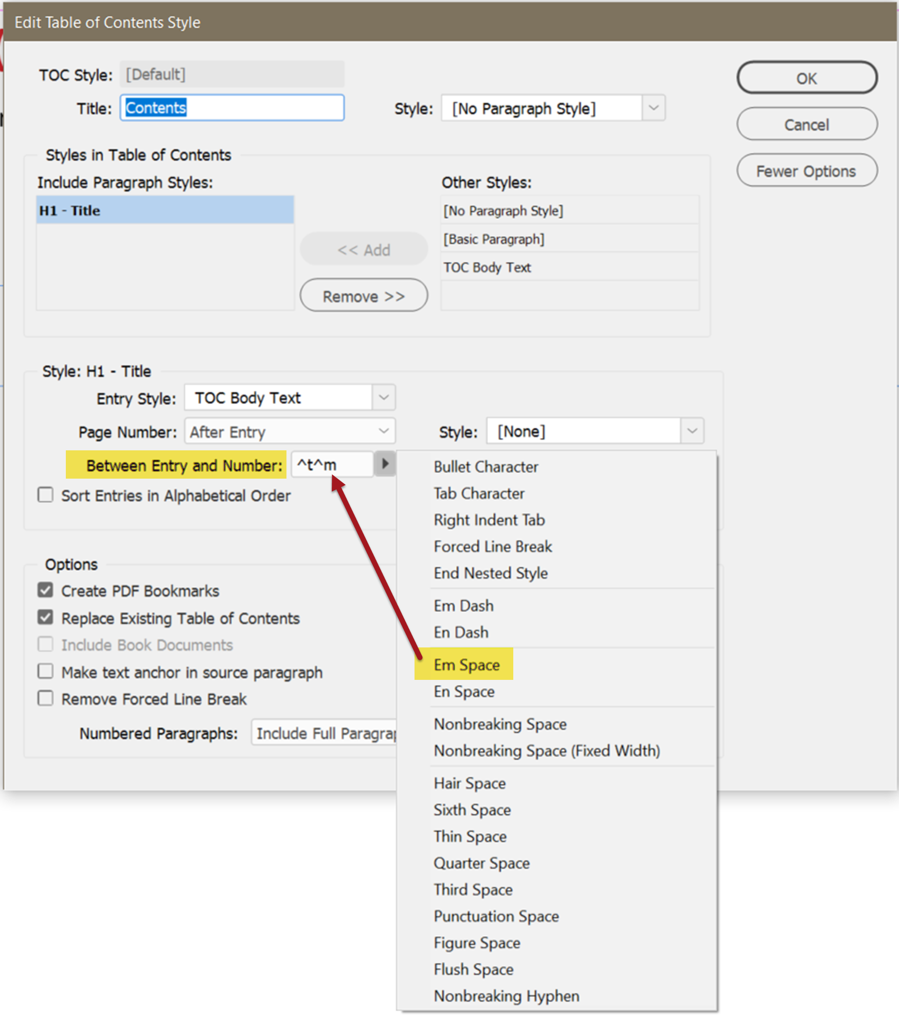Screen dimensions: 899x1018
Task: Expand the page number character Style dropdown
Action: (x=692, y=431)
